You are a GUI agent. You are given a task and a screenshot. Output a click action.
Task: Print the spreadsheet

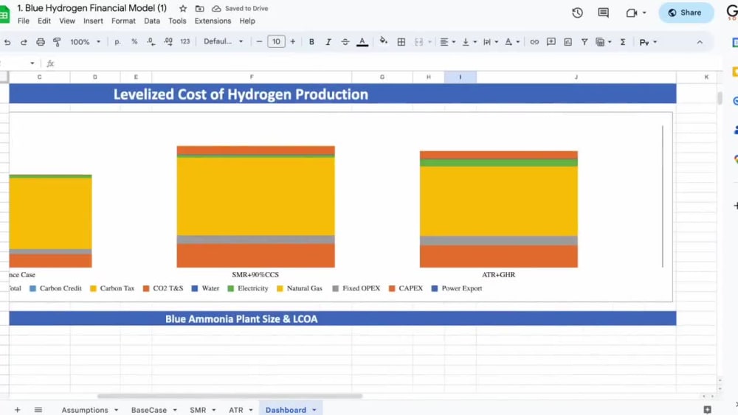41,42
